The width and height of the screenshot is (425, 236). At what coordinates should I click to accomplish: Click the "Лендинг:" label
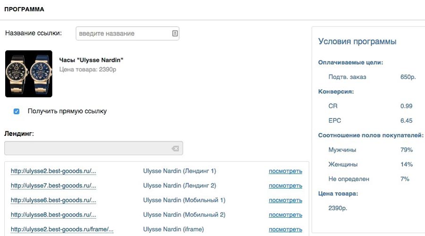(x=19, y=134)
